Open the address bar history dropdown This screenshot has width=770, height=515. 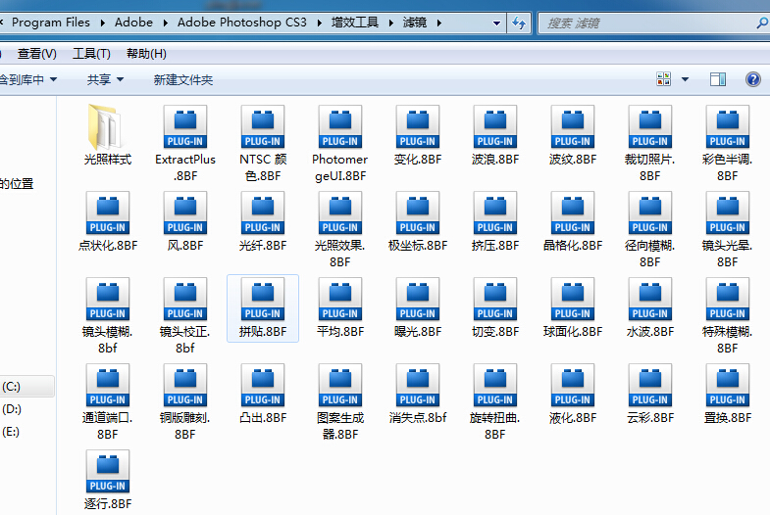pyautogui.click(x=496, y=23)
